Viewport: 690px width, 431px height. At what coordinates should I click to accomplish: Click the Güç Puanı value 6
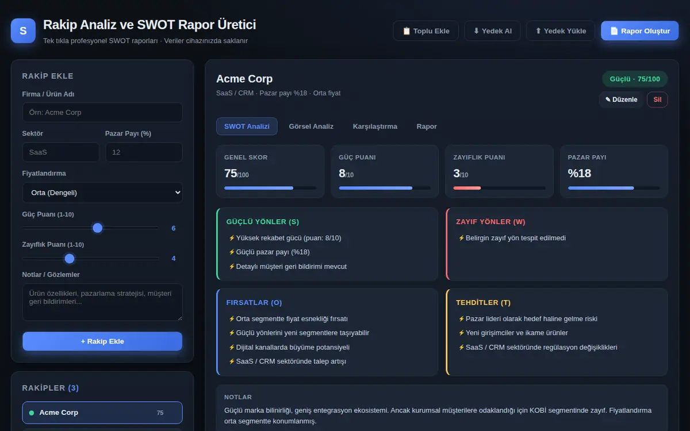[174, 228]
